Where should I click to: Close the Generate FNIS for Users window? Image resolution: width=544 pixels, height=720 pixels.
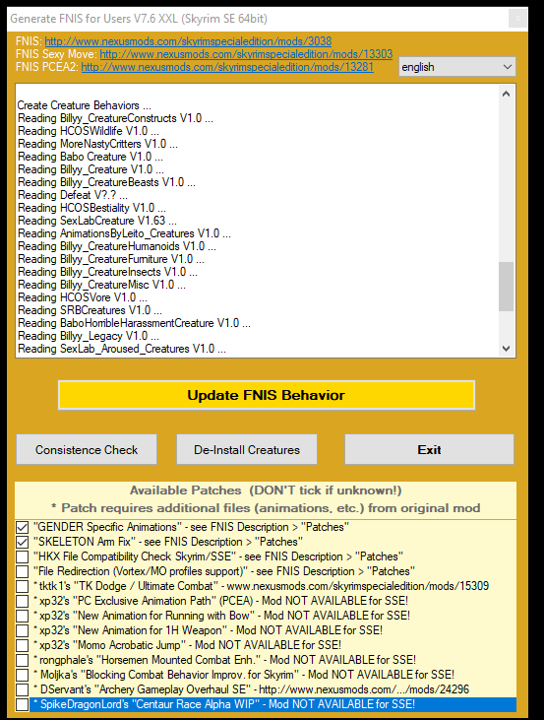(x=517, y=19)
